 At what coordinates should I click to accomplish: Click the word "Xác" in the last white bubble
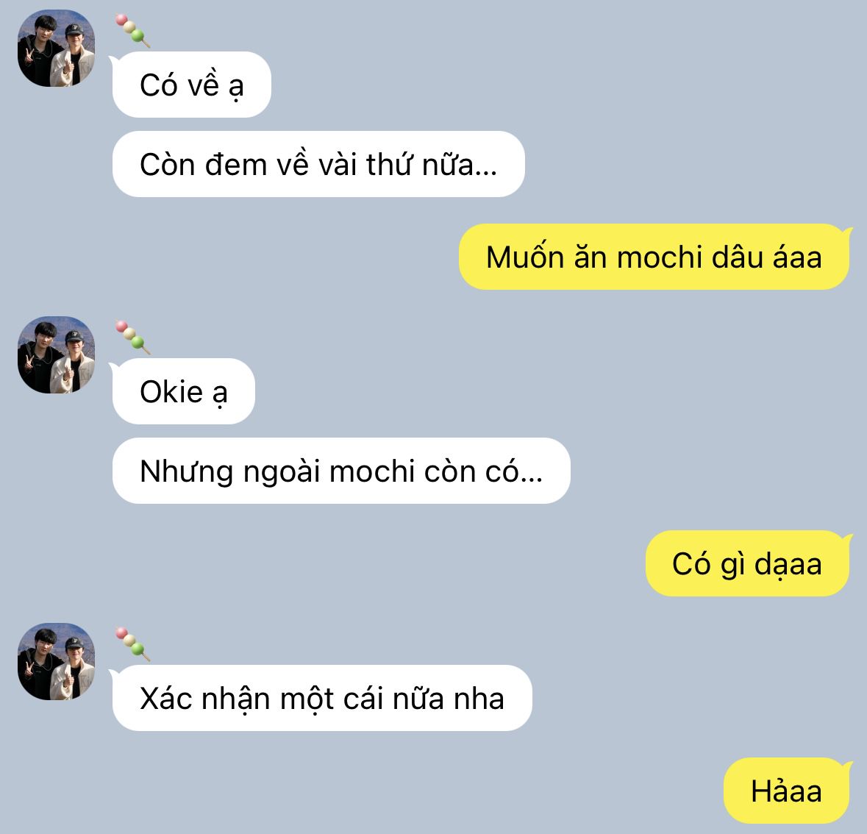165,699
